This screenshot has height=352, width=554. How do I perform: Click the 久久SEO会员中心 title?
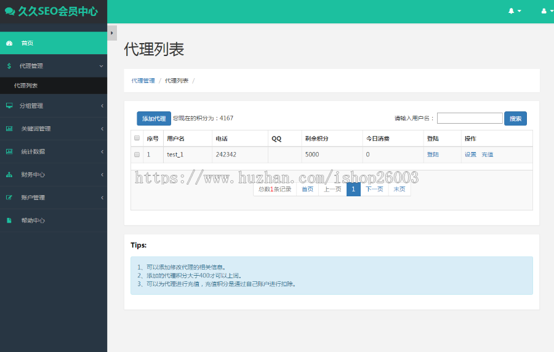[x=58, y=11]
